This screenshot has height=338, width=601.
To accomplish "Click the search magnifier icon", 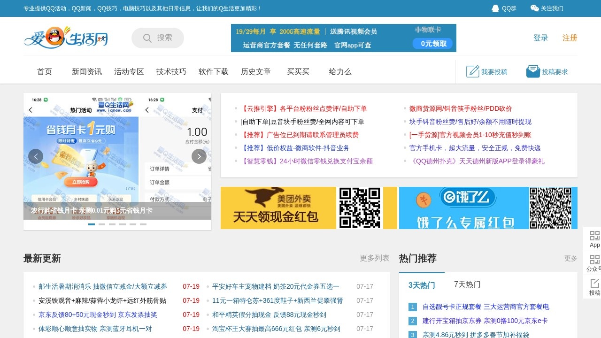I will [x=147, y=38].
